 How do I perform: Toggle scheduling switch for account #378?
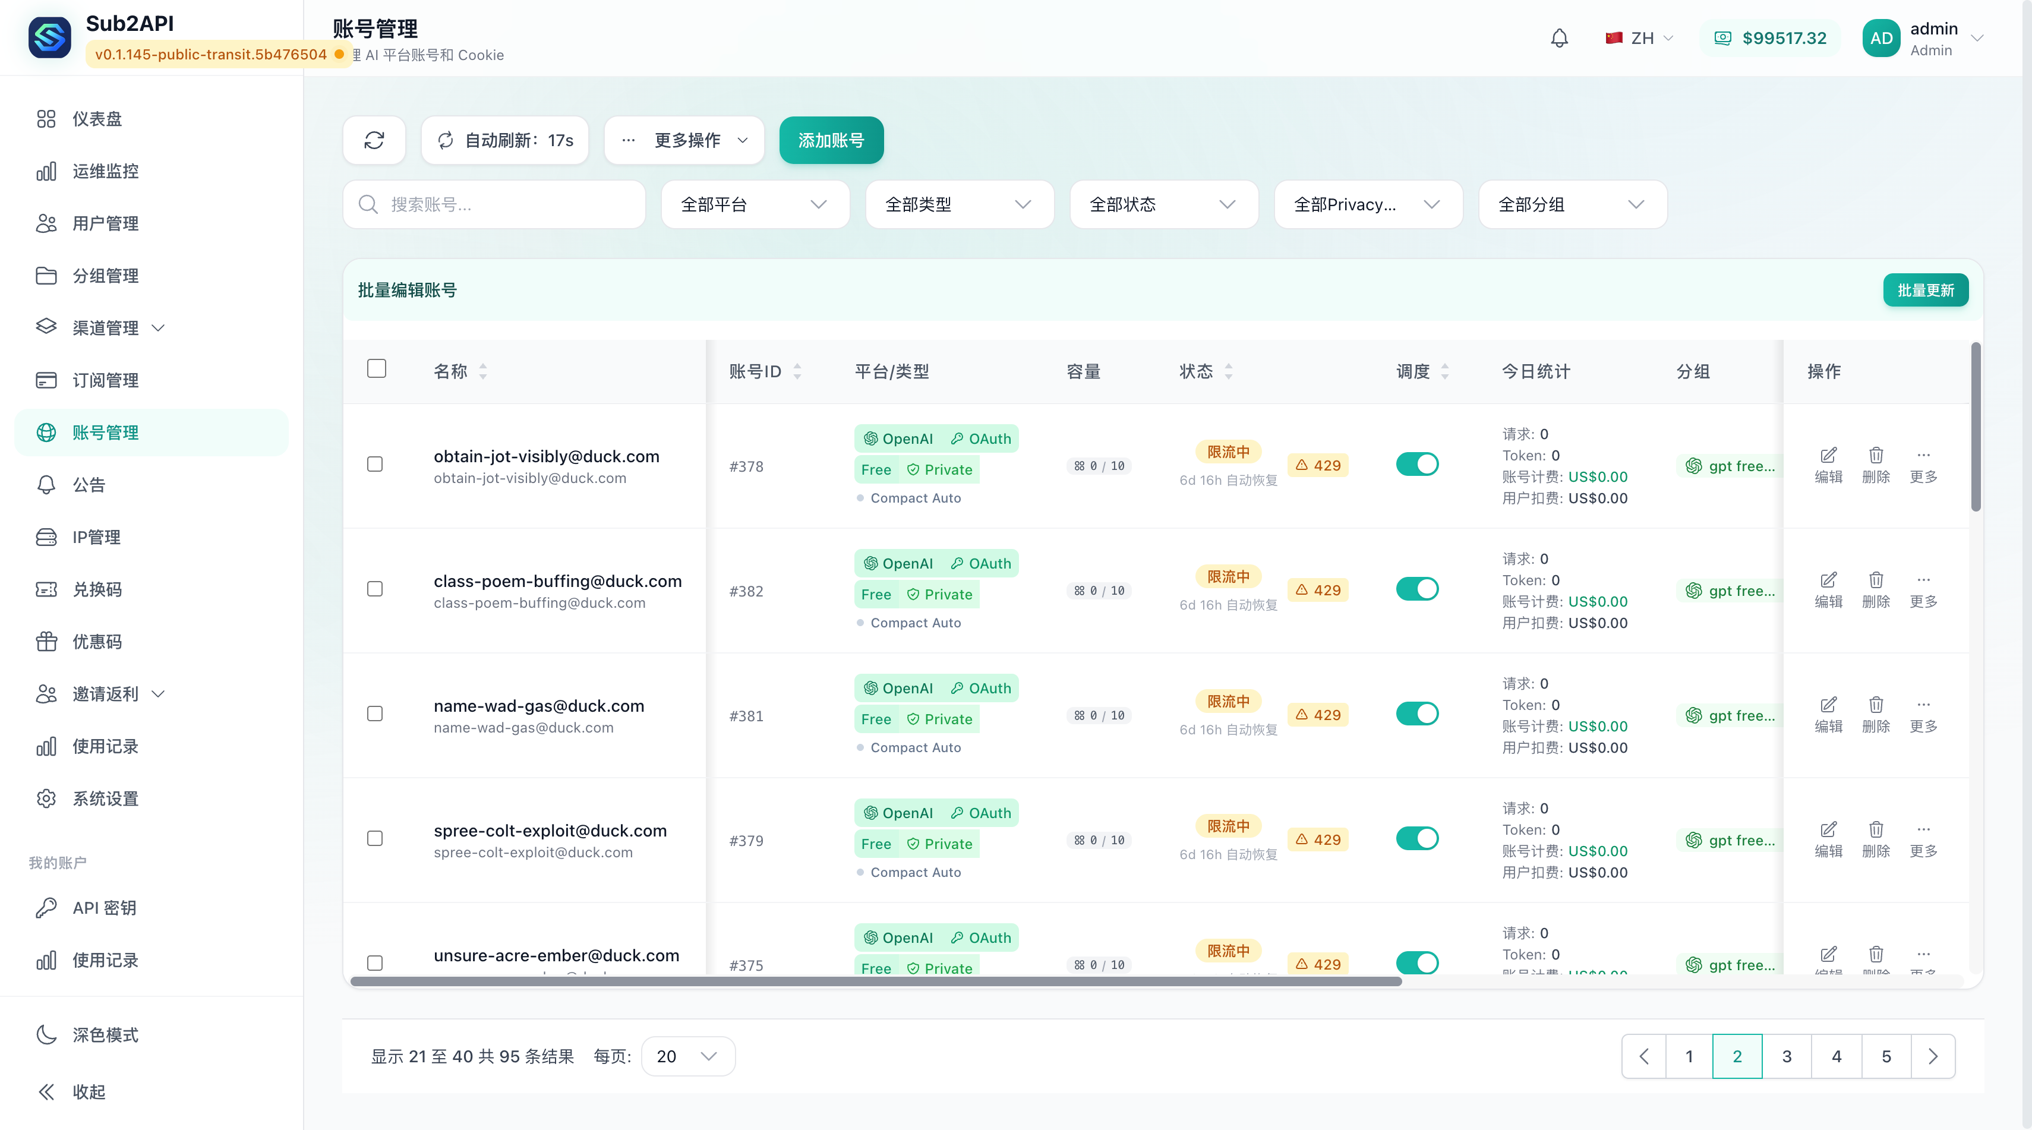pos(1416,463)
